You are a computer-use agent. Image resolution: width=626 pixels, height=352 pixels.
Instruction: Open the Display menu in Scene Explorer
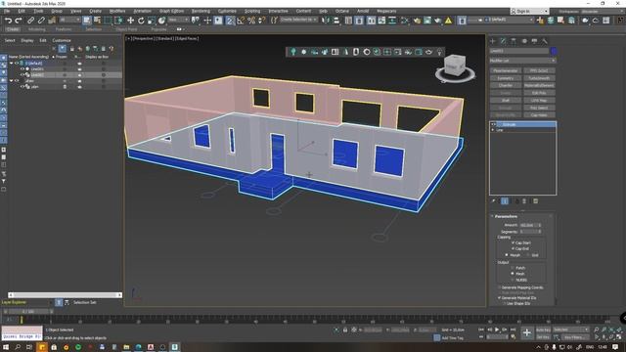pos(27,40)
